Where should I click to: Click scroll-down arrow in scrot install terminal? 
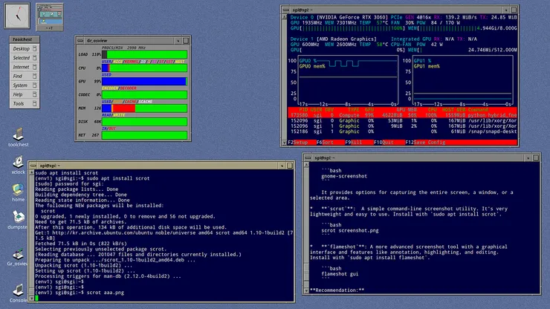pyautogui.click(x=31, y=298)
